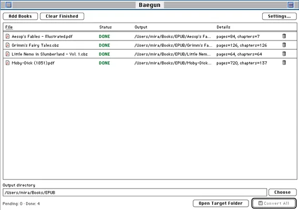Open the Settings... dialog
The width and height of the screenshot is (299, 210).
[x=280, y=16]
